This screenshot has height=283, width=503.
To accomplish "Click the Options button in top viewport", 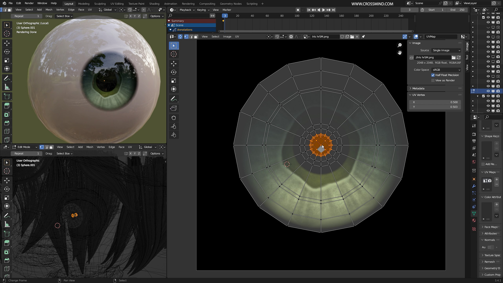I will tap(157, 16).
